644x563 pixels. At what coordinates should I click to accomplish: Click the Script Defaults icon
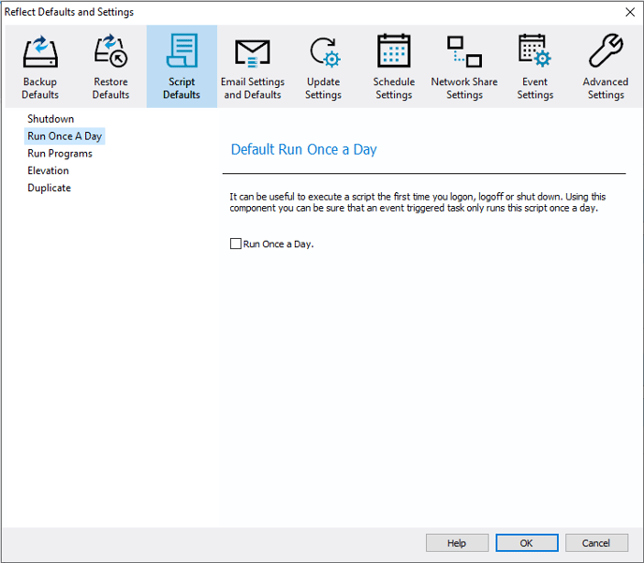[x=182, y=52]
